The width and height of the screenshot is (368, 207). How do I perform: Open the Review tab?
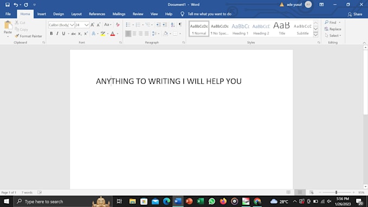tap(138, 14)
